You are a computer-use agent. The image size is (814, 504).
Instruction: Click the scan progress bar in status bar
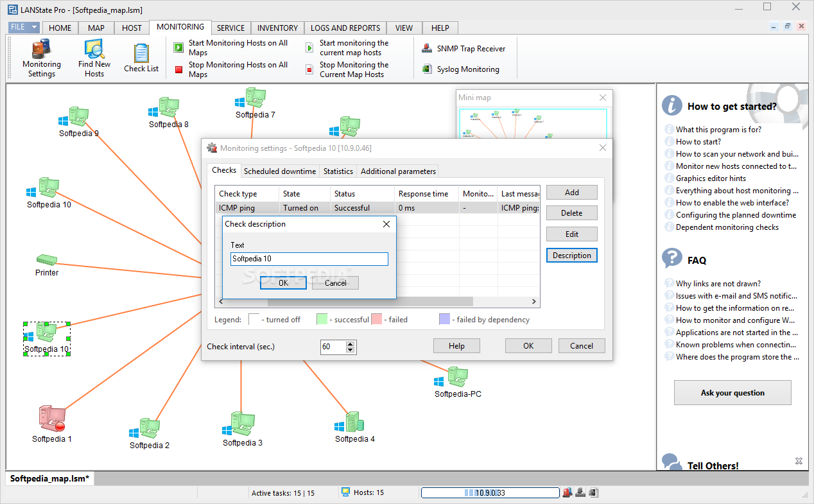click(x=490, y=492)
